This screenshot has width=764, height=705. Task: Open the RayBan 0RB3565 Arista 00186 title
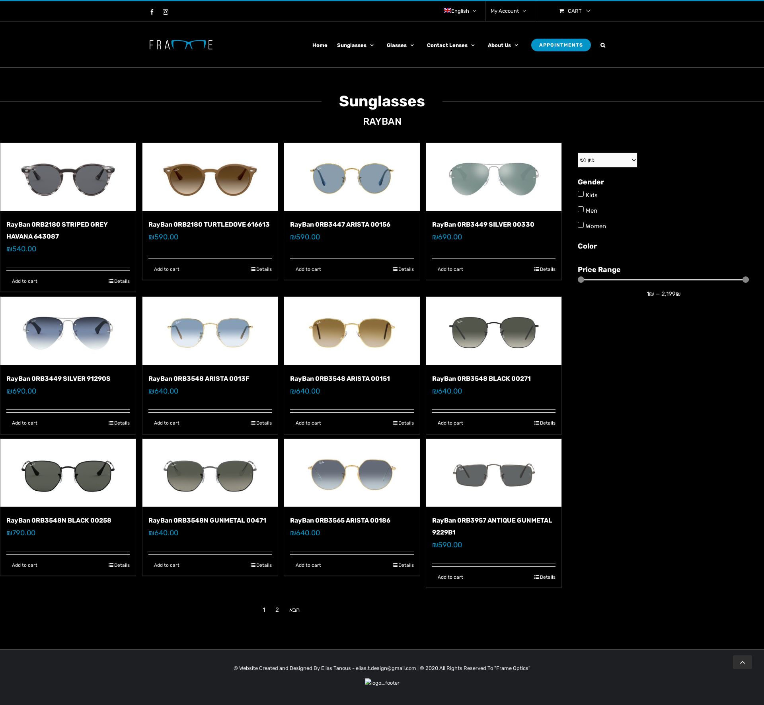point(340,520)
